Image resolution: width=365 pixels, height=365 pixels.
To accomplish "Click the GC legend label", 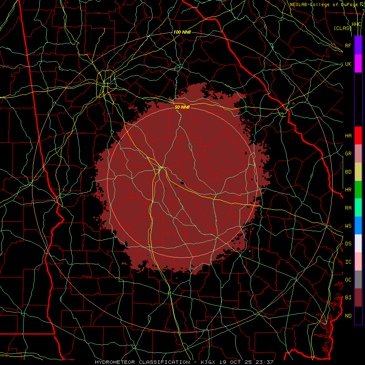I will 348,280.
